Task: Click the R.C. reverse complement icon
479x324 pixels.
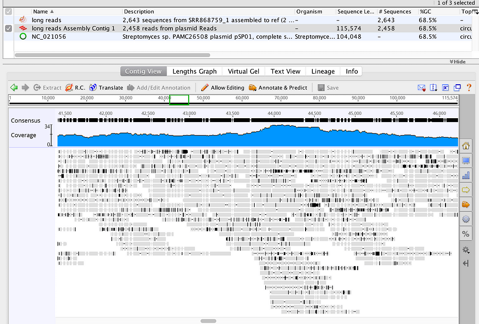Action: (69, 88)
